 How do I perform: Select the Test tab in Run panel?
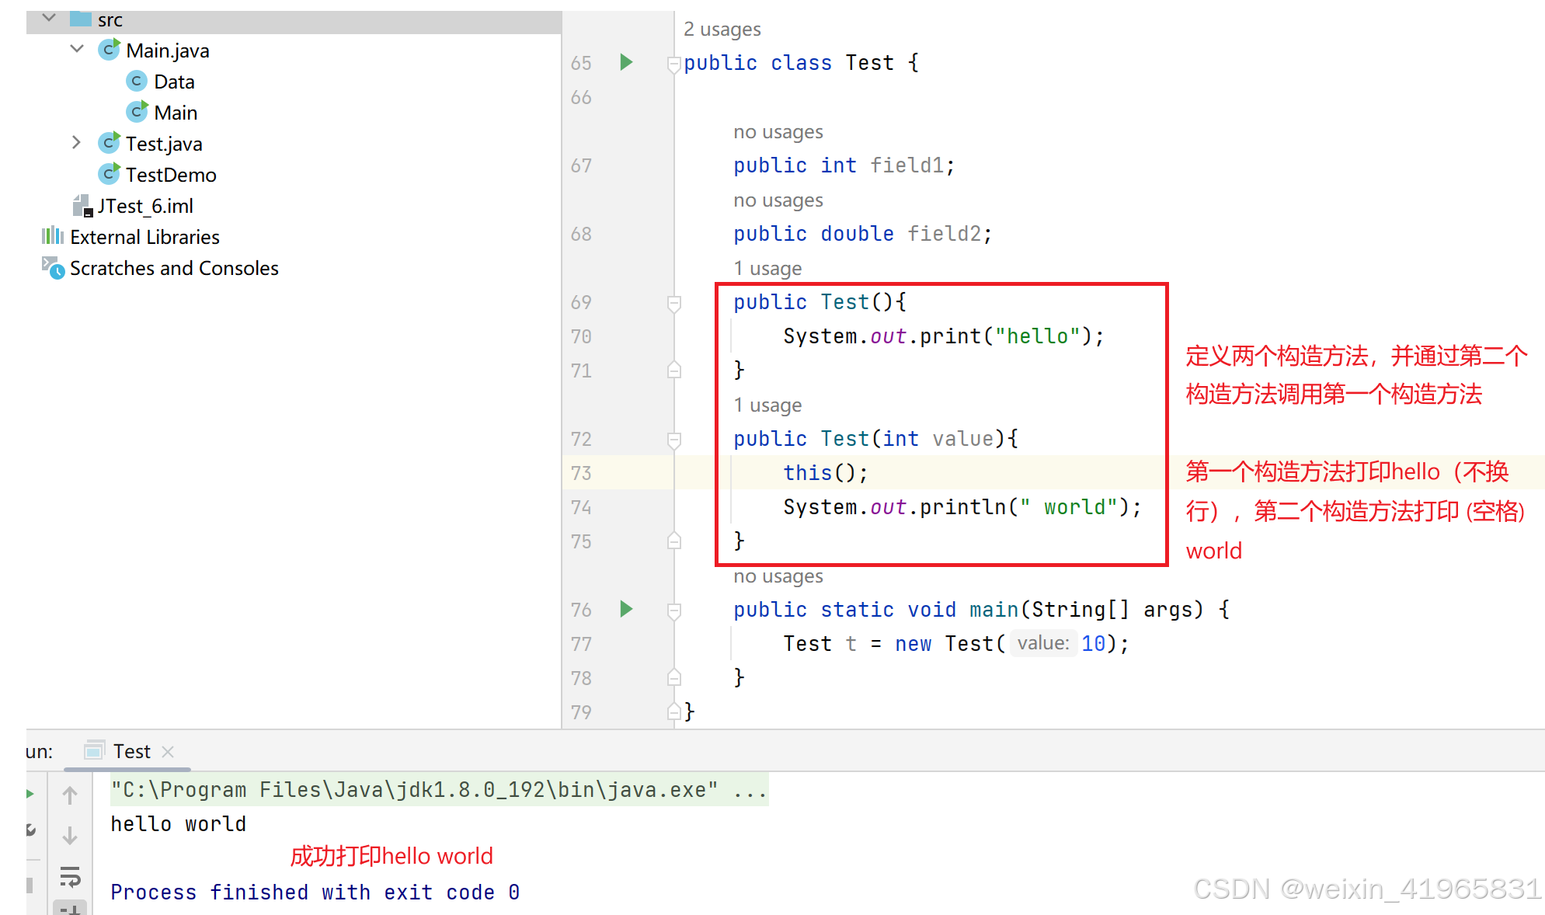[x=131, y=751]
